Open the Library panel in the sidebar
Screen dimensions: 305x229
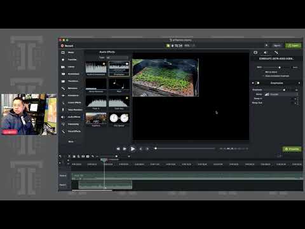point(68,67)
